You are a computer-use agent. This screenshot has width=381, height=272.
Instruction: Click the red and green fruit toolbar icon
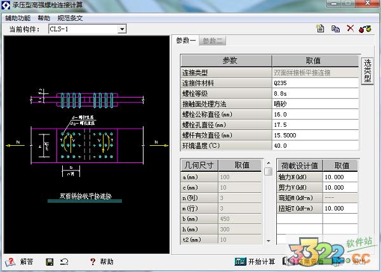(x=365, y=29)
